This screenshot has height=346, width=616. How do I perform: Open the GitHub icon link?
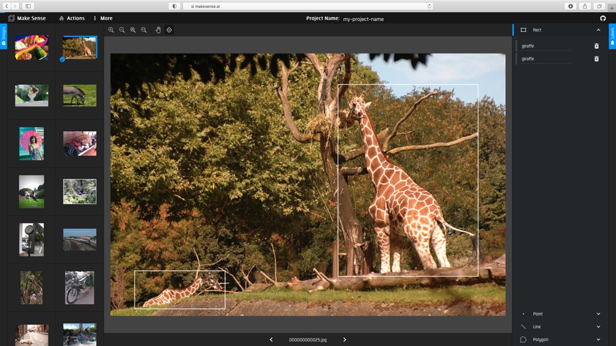(603, 18)
